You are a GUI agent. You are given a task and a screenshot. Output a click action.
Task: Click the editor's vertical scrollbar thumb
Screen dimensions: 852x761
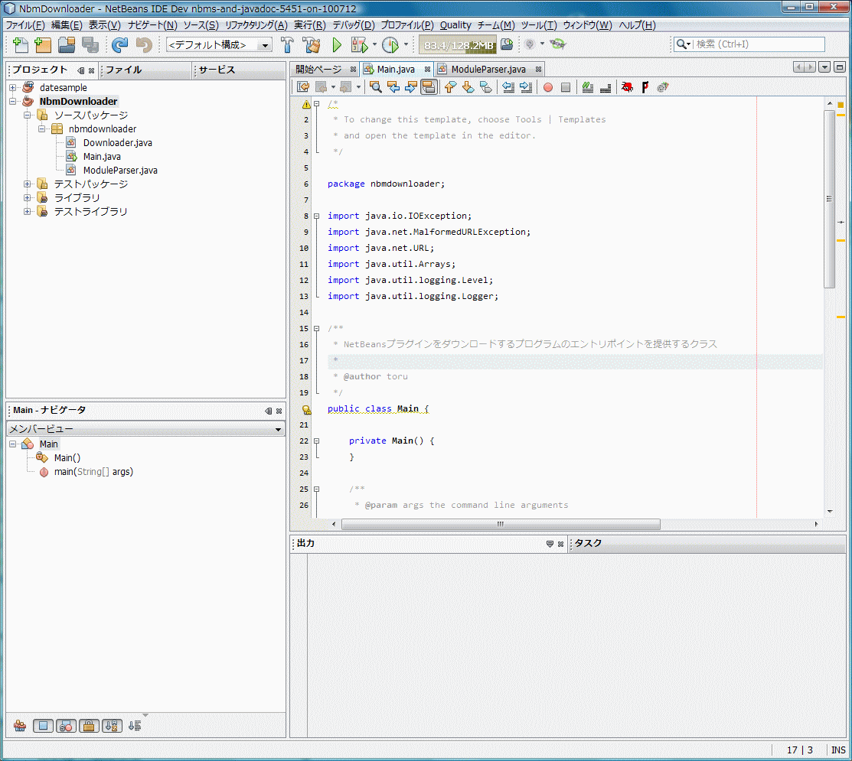(x=829, y=199)
